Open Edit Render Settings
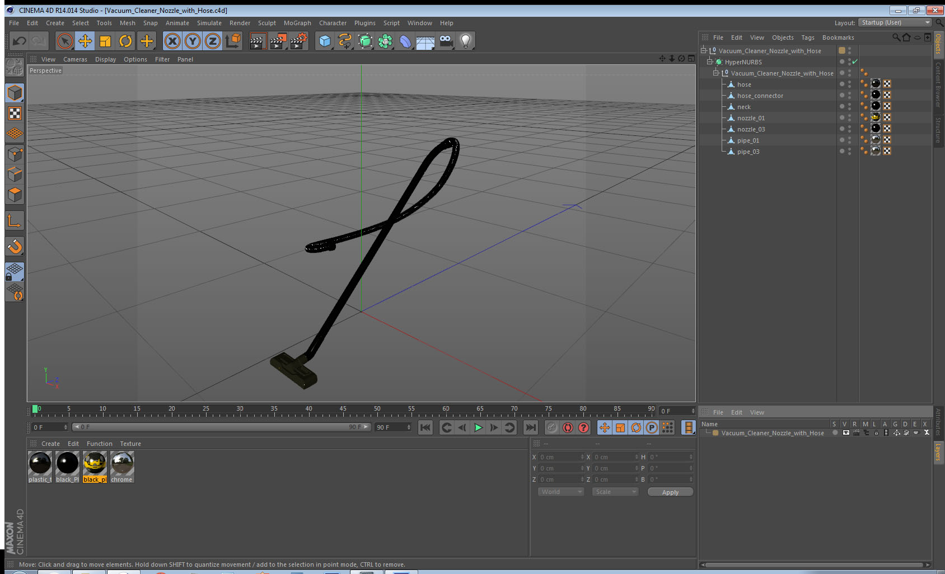This screenshot has width=945, height=574. click(x=298, y=41)
